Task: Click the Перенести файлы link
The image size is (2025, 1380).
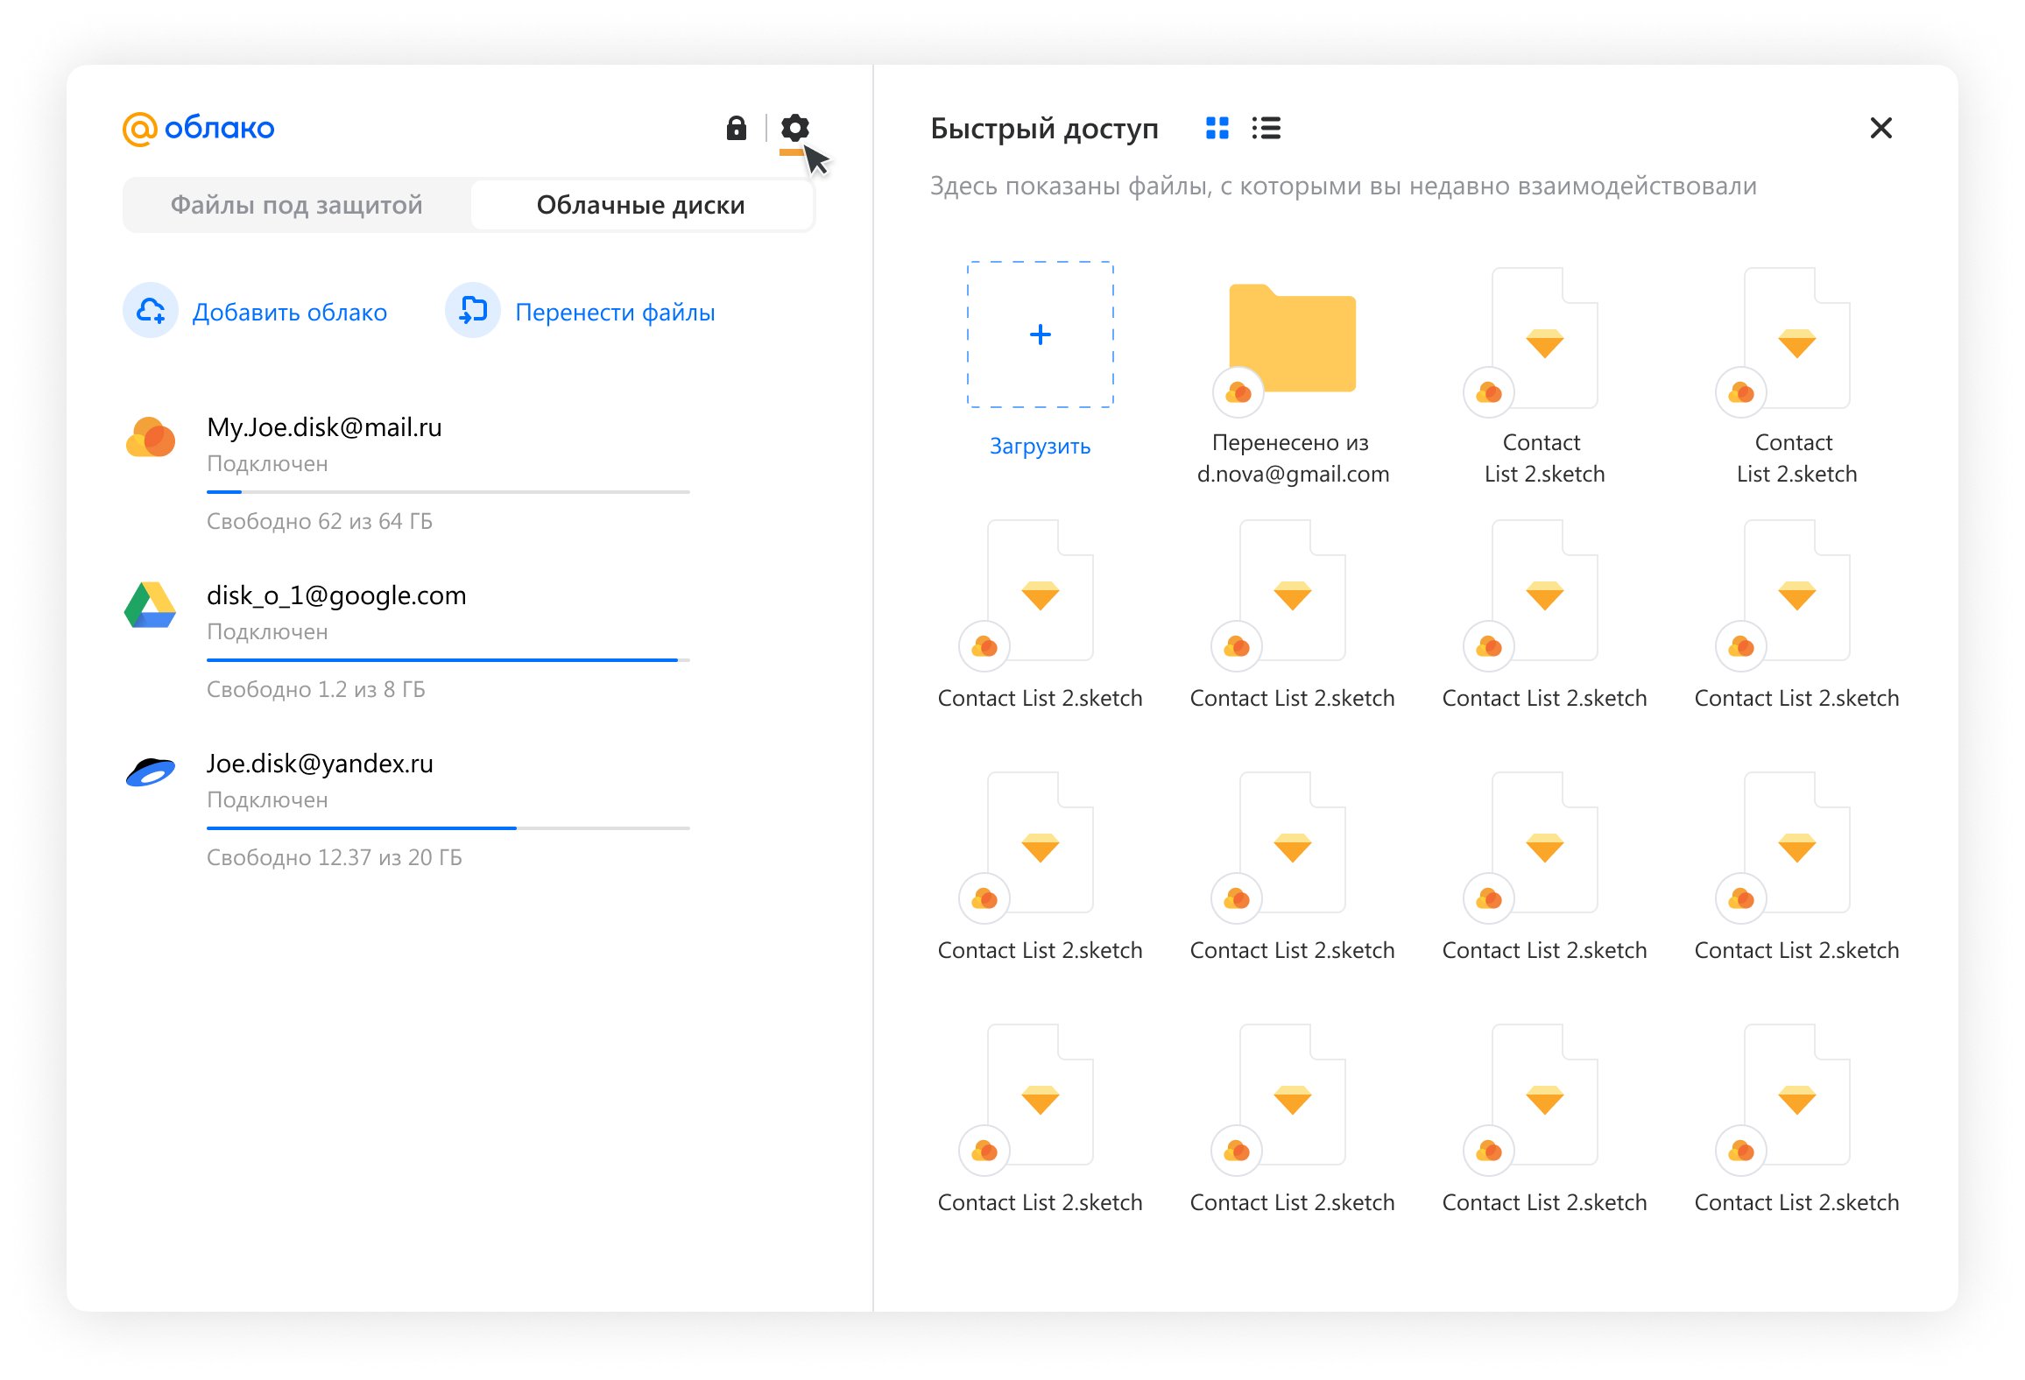Action: pos(615,312)
